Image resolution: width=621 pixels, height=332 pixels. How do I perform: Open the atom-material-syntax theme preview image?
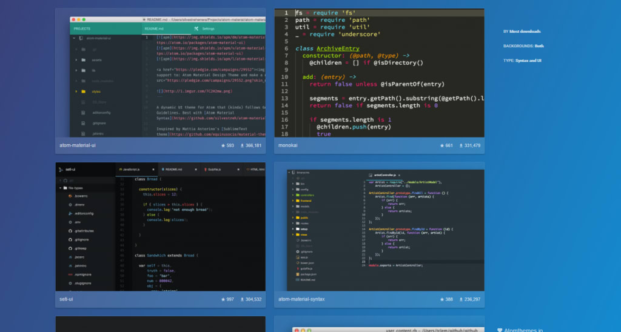(379, 227)
